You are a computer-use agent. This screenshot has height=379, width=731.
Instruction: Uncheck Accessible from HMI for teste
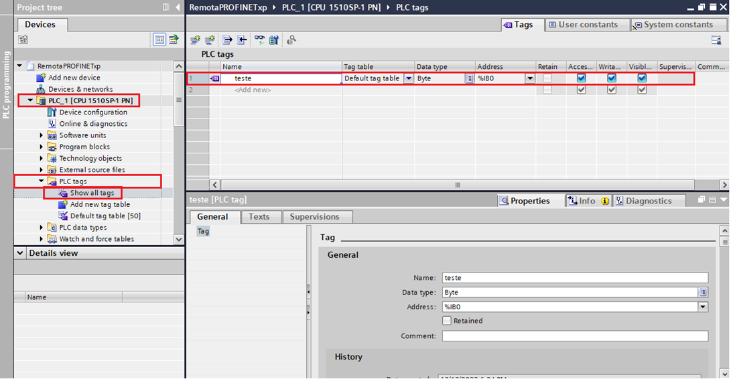581,78
